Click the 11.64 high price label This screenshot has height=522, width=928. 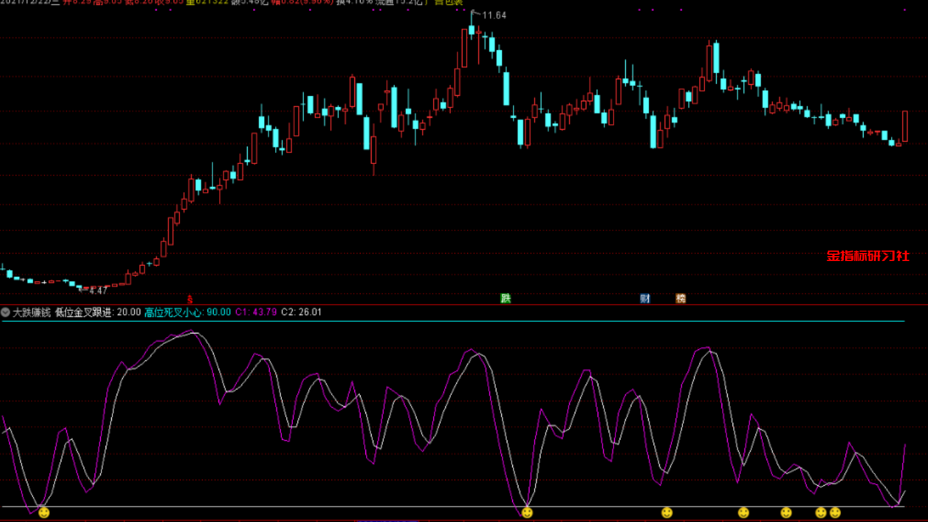(x=494, y=15)
